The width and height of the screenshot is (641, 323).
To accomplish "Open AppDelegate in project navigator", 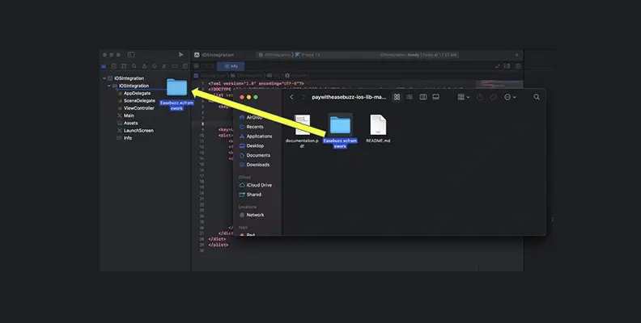I will tap(137, 93).
